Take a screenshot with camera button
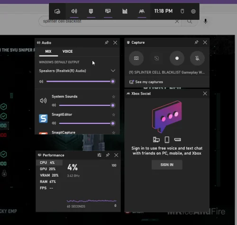 coord(136,58)
